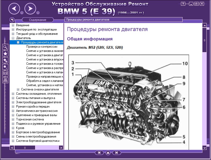Expand Тормозная система node

(13, 119)
